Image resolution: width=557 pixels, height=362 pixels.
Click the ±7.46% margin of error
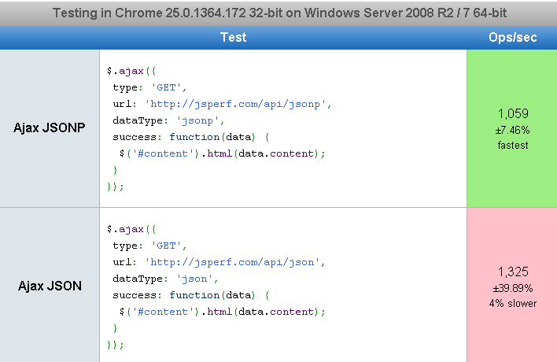[513, 130]
